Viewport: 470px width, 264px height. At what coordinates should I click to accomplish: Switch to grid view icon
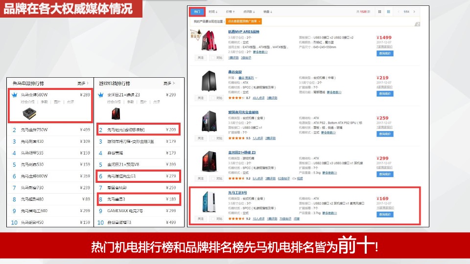[x=379, y=12]
